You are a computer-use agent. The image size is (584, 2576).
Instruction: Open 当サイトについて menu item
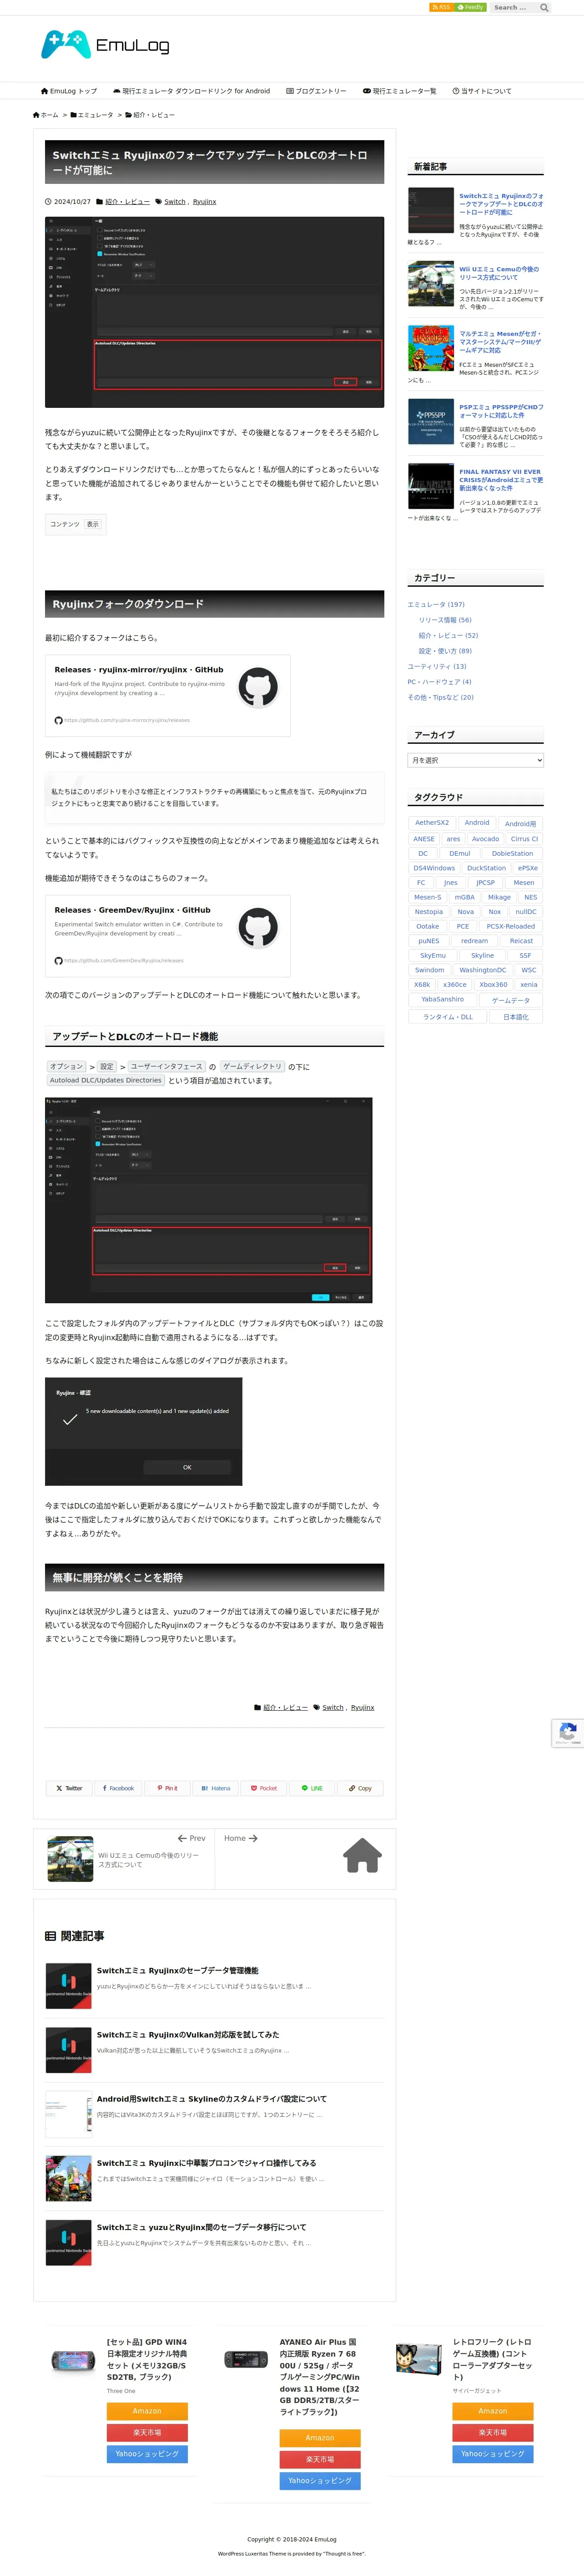(482, 91)
